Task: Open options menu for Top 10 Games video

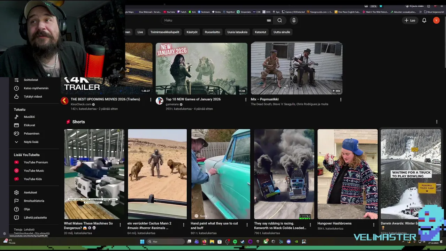Action: [246, 100]
